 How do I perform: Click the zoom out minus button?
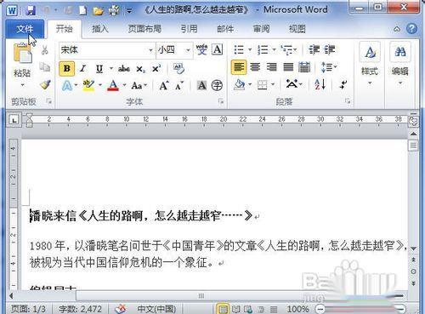pyautogui.click(x=320, y=309)
